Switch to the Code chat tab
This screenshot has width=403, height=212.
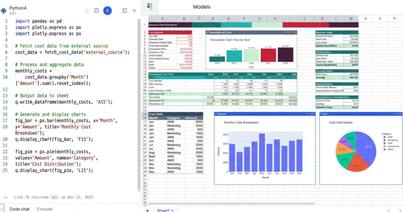pyautogui.click(x=20, y=209)
